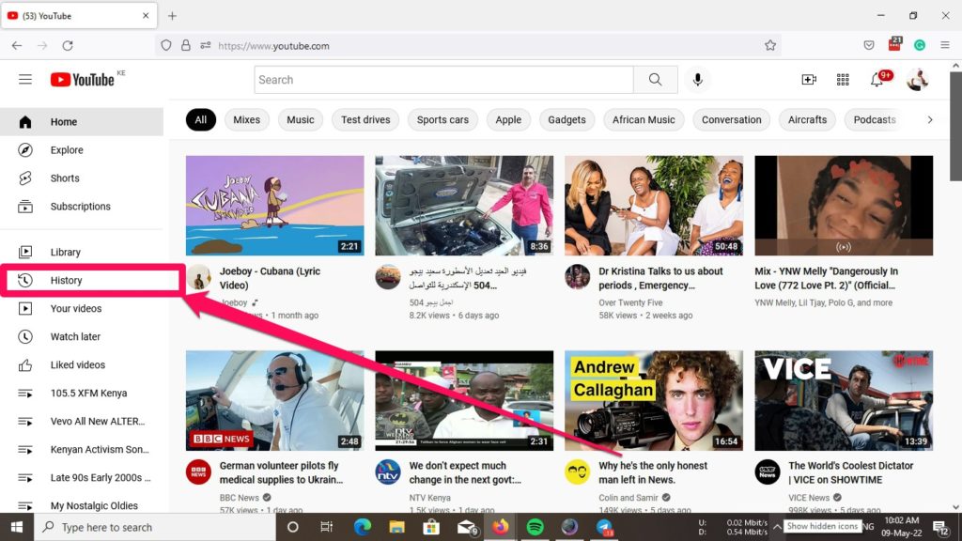Open Over Twenty Five channel link
The width and height of the screenshot is (962, 541).
630,302
